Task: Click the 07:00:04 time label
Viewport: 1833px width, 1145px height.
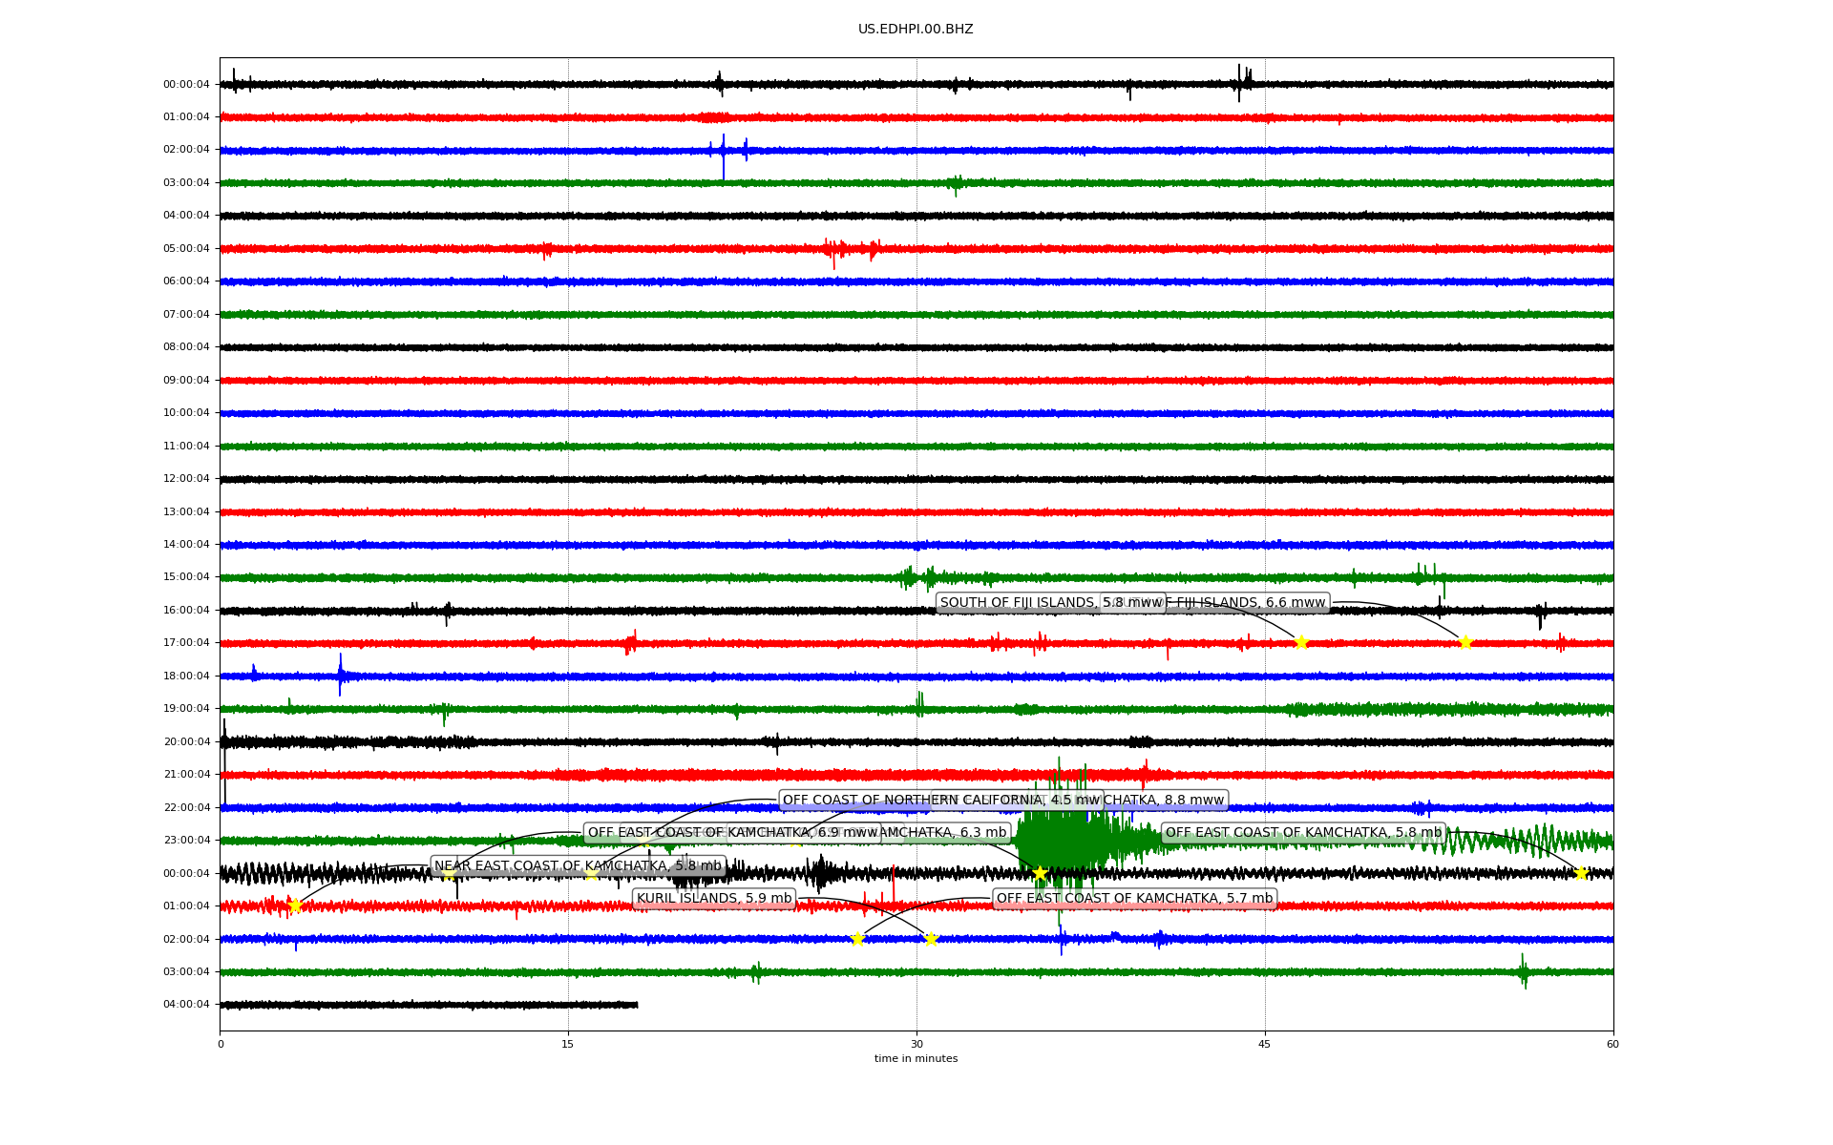Action: (186, 315)
